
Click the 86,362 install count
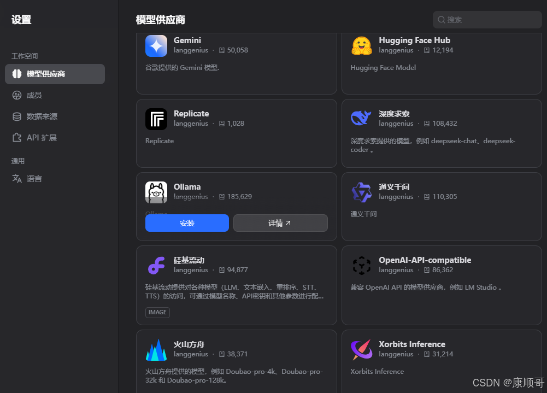[x=443, y=270]
